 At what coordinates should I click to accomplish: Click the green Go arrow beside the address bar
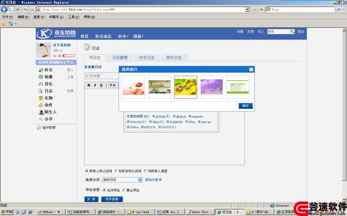[x=261, y=9]
